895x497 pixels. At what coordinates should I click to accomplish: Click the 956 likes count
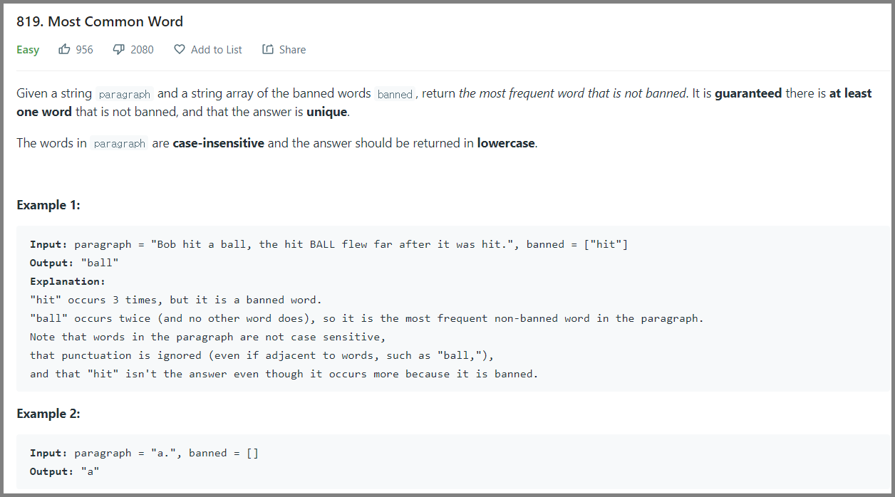[84, 50]
